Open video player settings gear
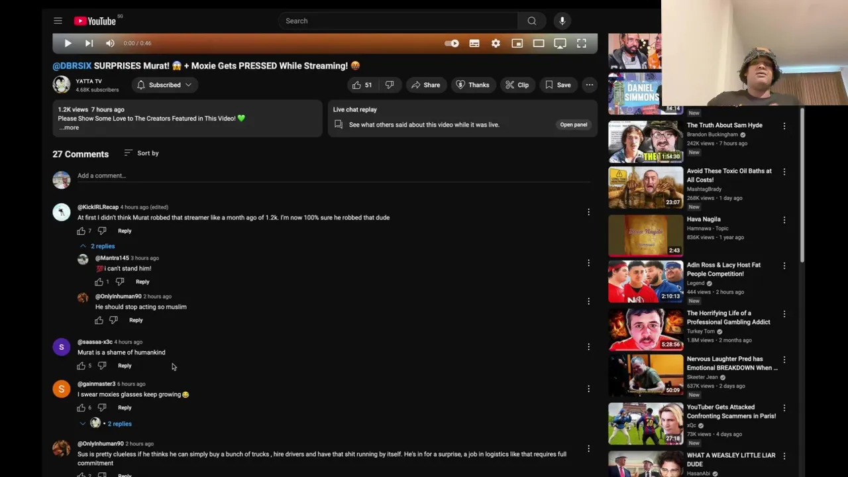Image resolution: width=848 pixels, height=477 pixels. (496, 44)
